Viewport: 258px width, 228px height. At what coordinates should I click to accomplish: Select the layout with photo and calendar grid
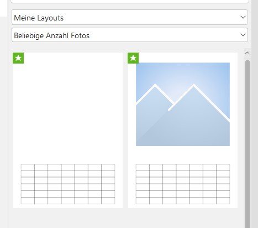pyautogui.click(x=183, y=130)
